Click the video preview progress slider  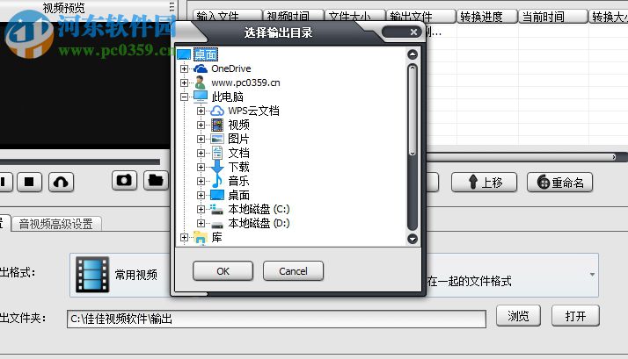click(80, 162)
